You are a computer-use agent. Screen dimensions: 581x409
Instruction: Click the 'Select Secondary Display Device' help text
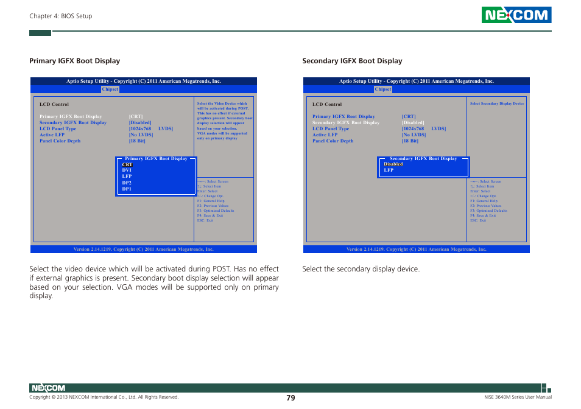(497, 103)
